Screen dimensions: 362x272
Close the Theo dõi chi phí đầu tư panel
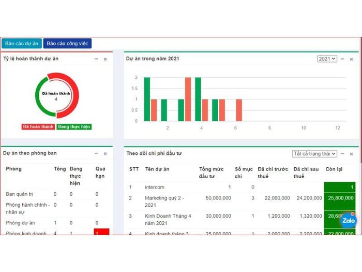pos(352,154)
